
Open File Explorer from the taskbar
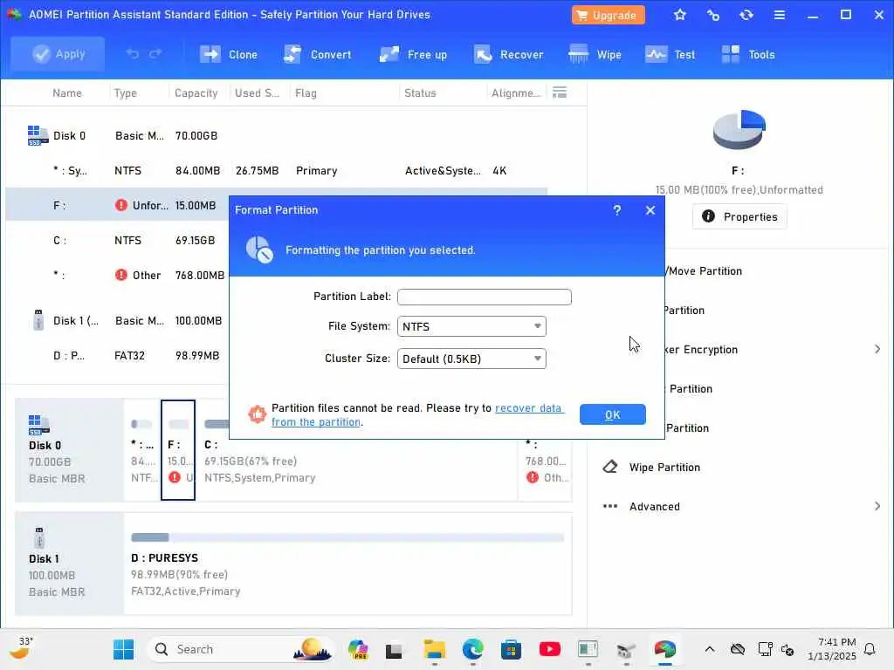coord(435,649)
